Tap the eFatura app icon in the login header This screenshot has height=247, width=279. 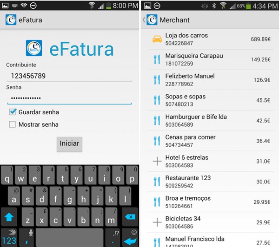click(11, 19)
